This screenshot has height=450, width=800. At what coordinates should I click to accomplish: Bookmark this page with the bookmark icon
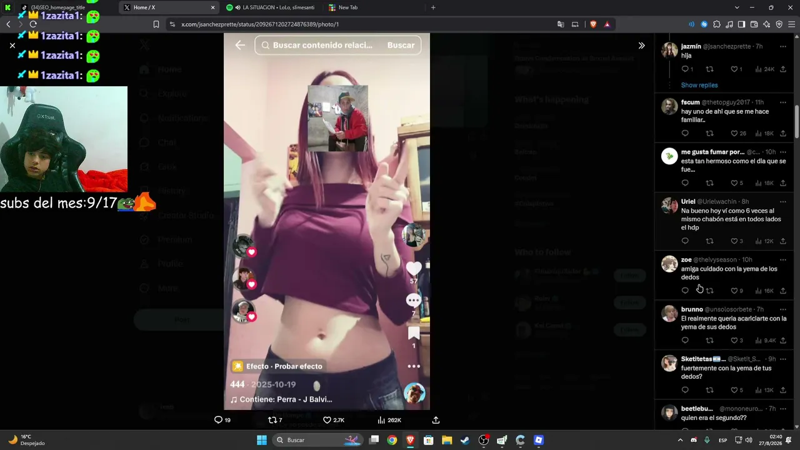(156, 24)
